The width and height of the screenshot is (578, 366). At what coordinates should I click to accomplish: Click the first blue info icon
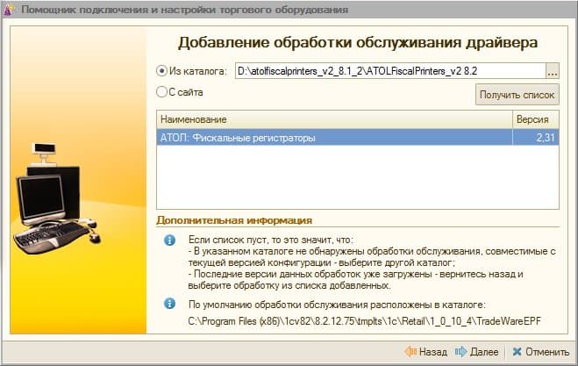[169, 240]
